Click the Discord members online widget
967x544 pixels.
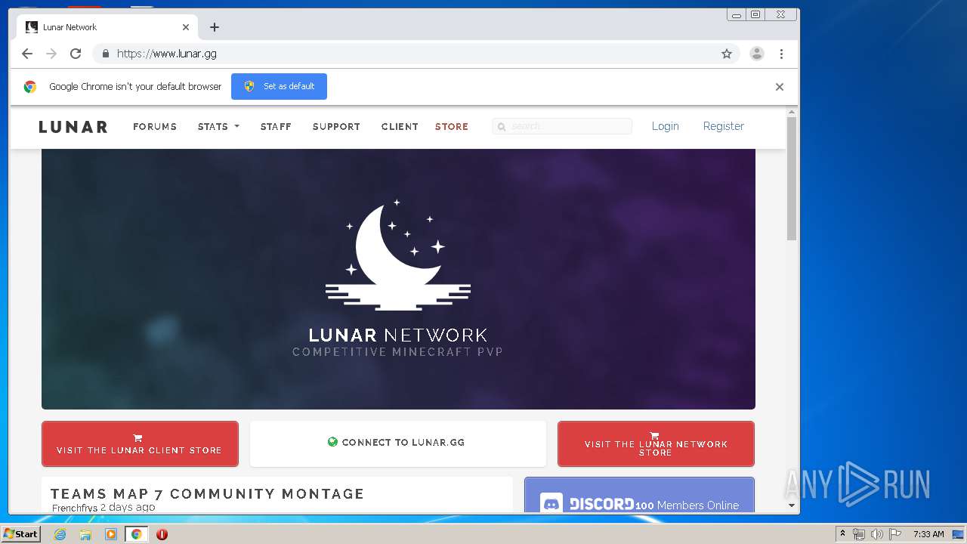639,496
